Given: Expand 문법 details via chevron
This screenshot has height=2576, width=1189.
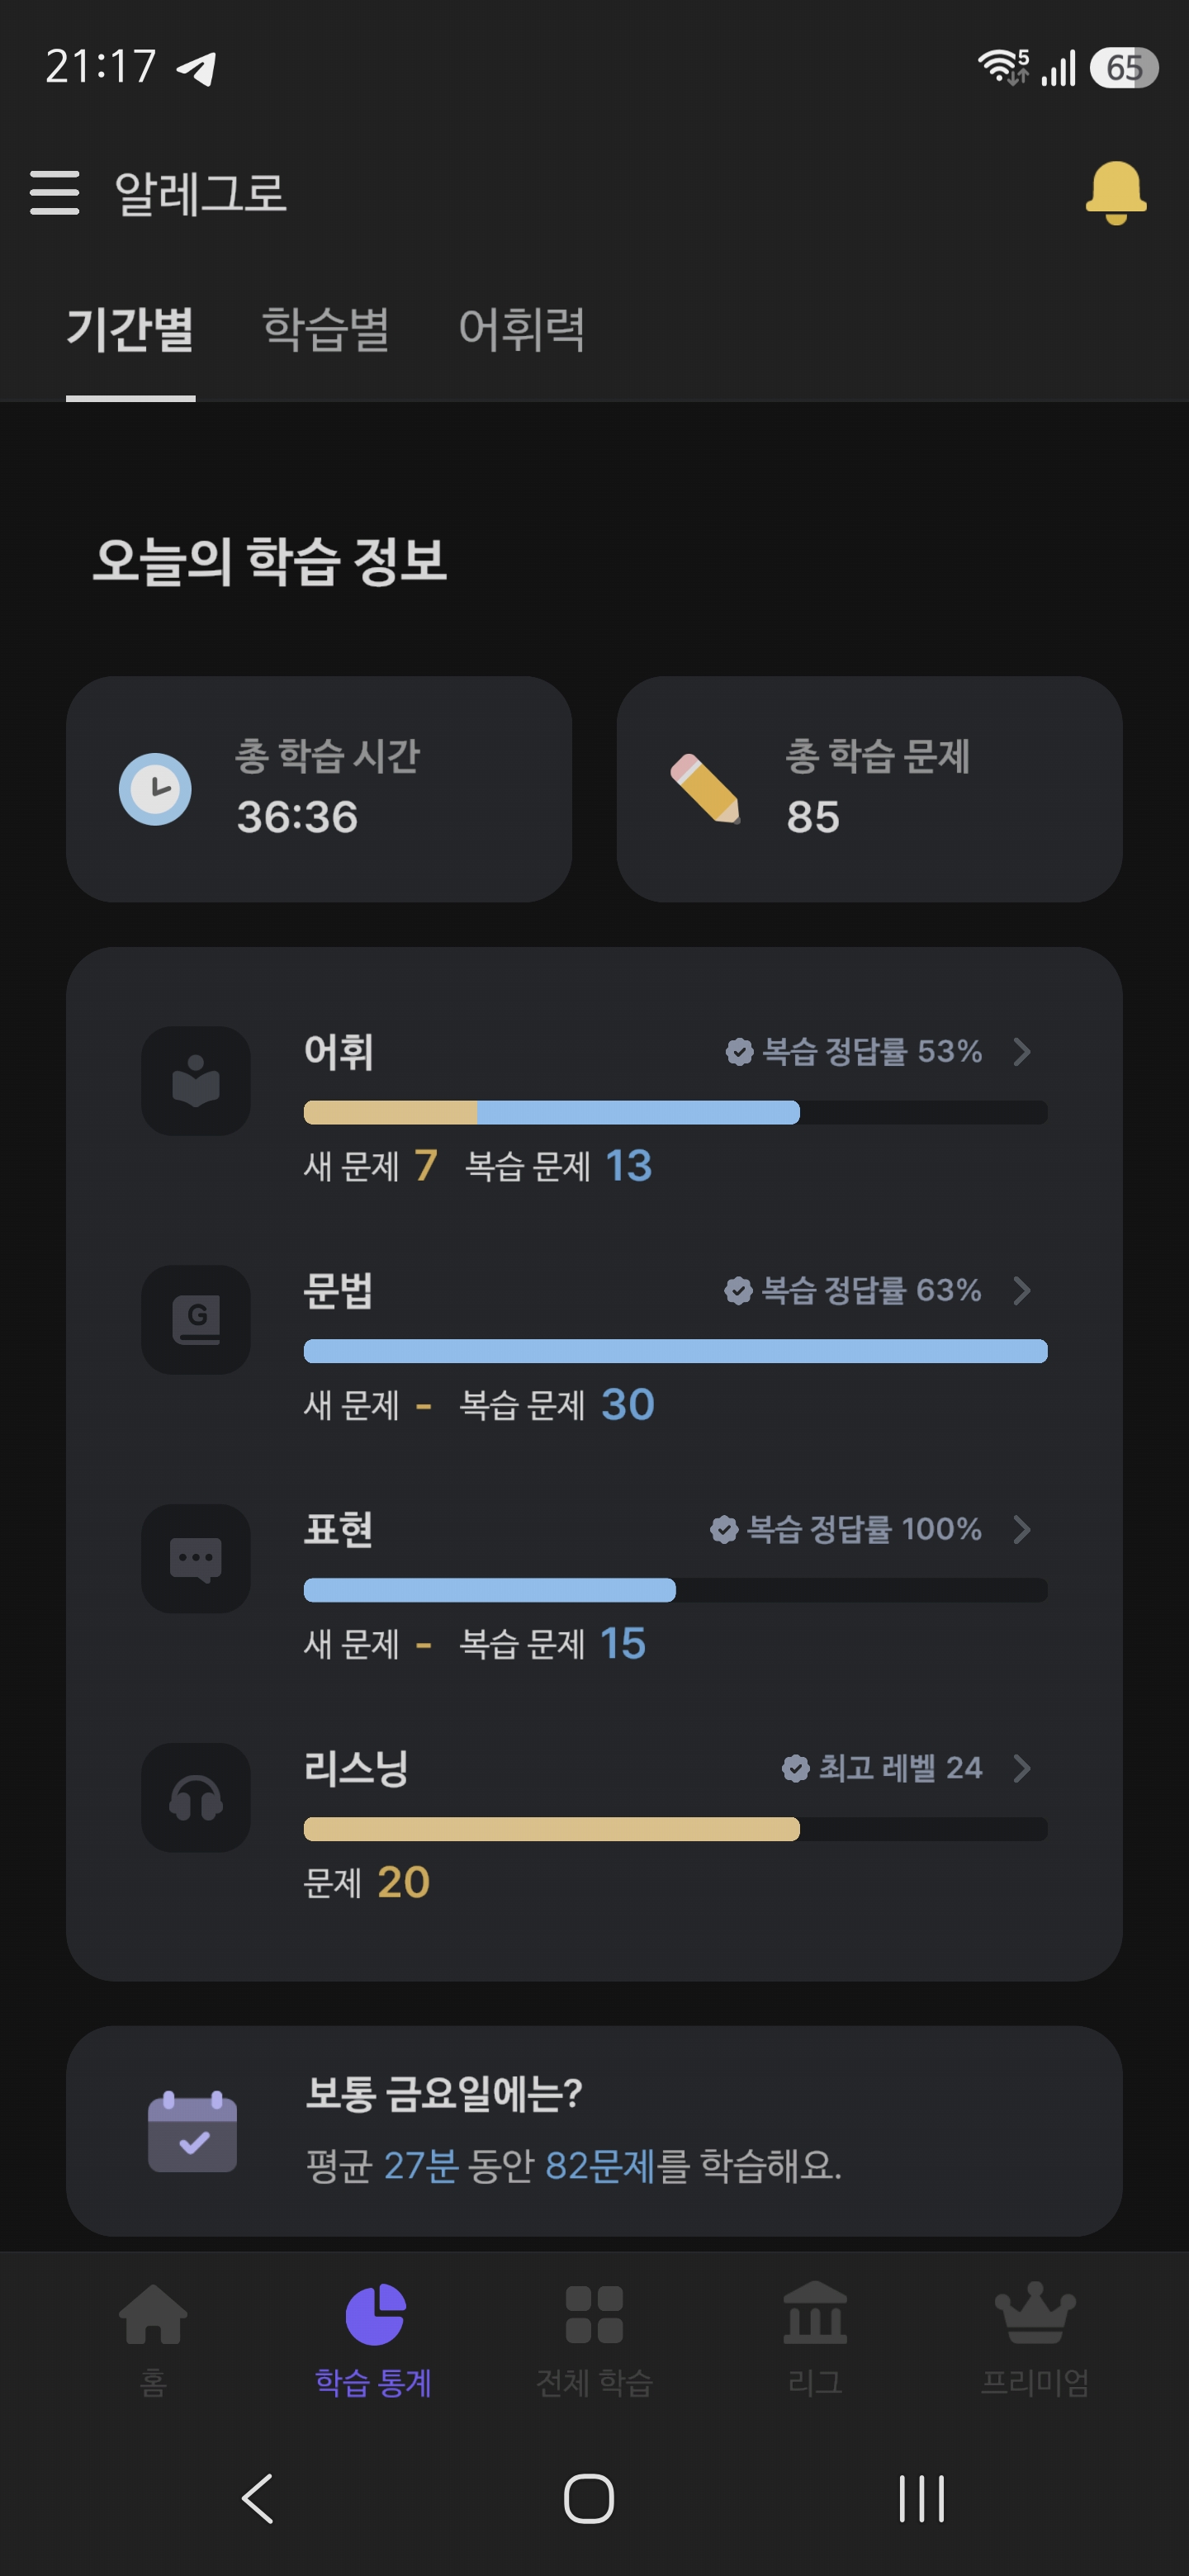Looking at the screenshot, I should click(1021, 1291).
